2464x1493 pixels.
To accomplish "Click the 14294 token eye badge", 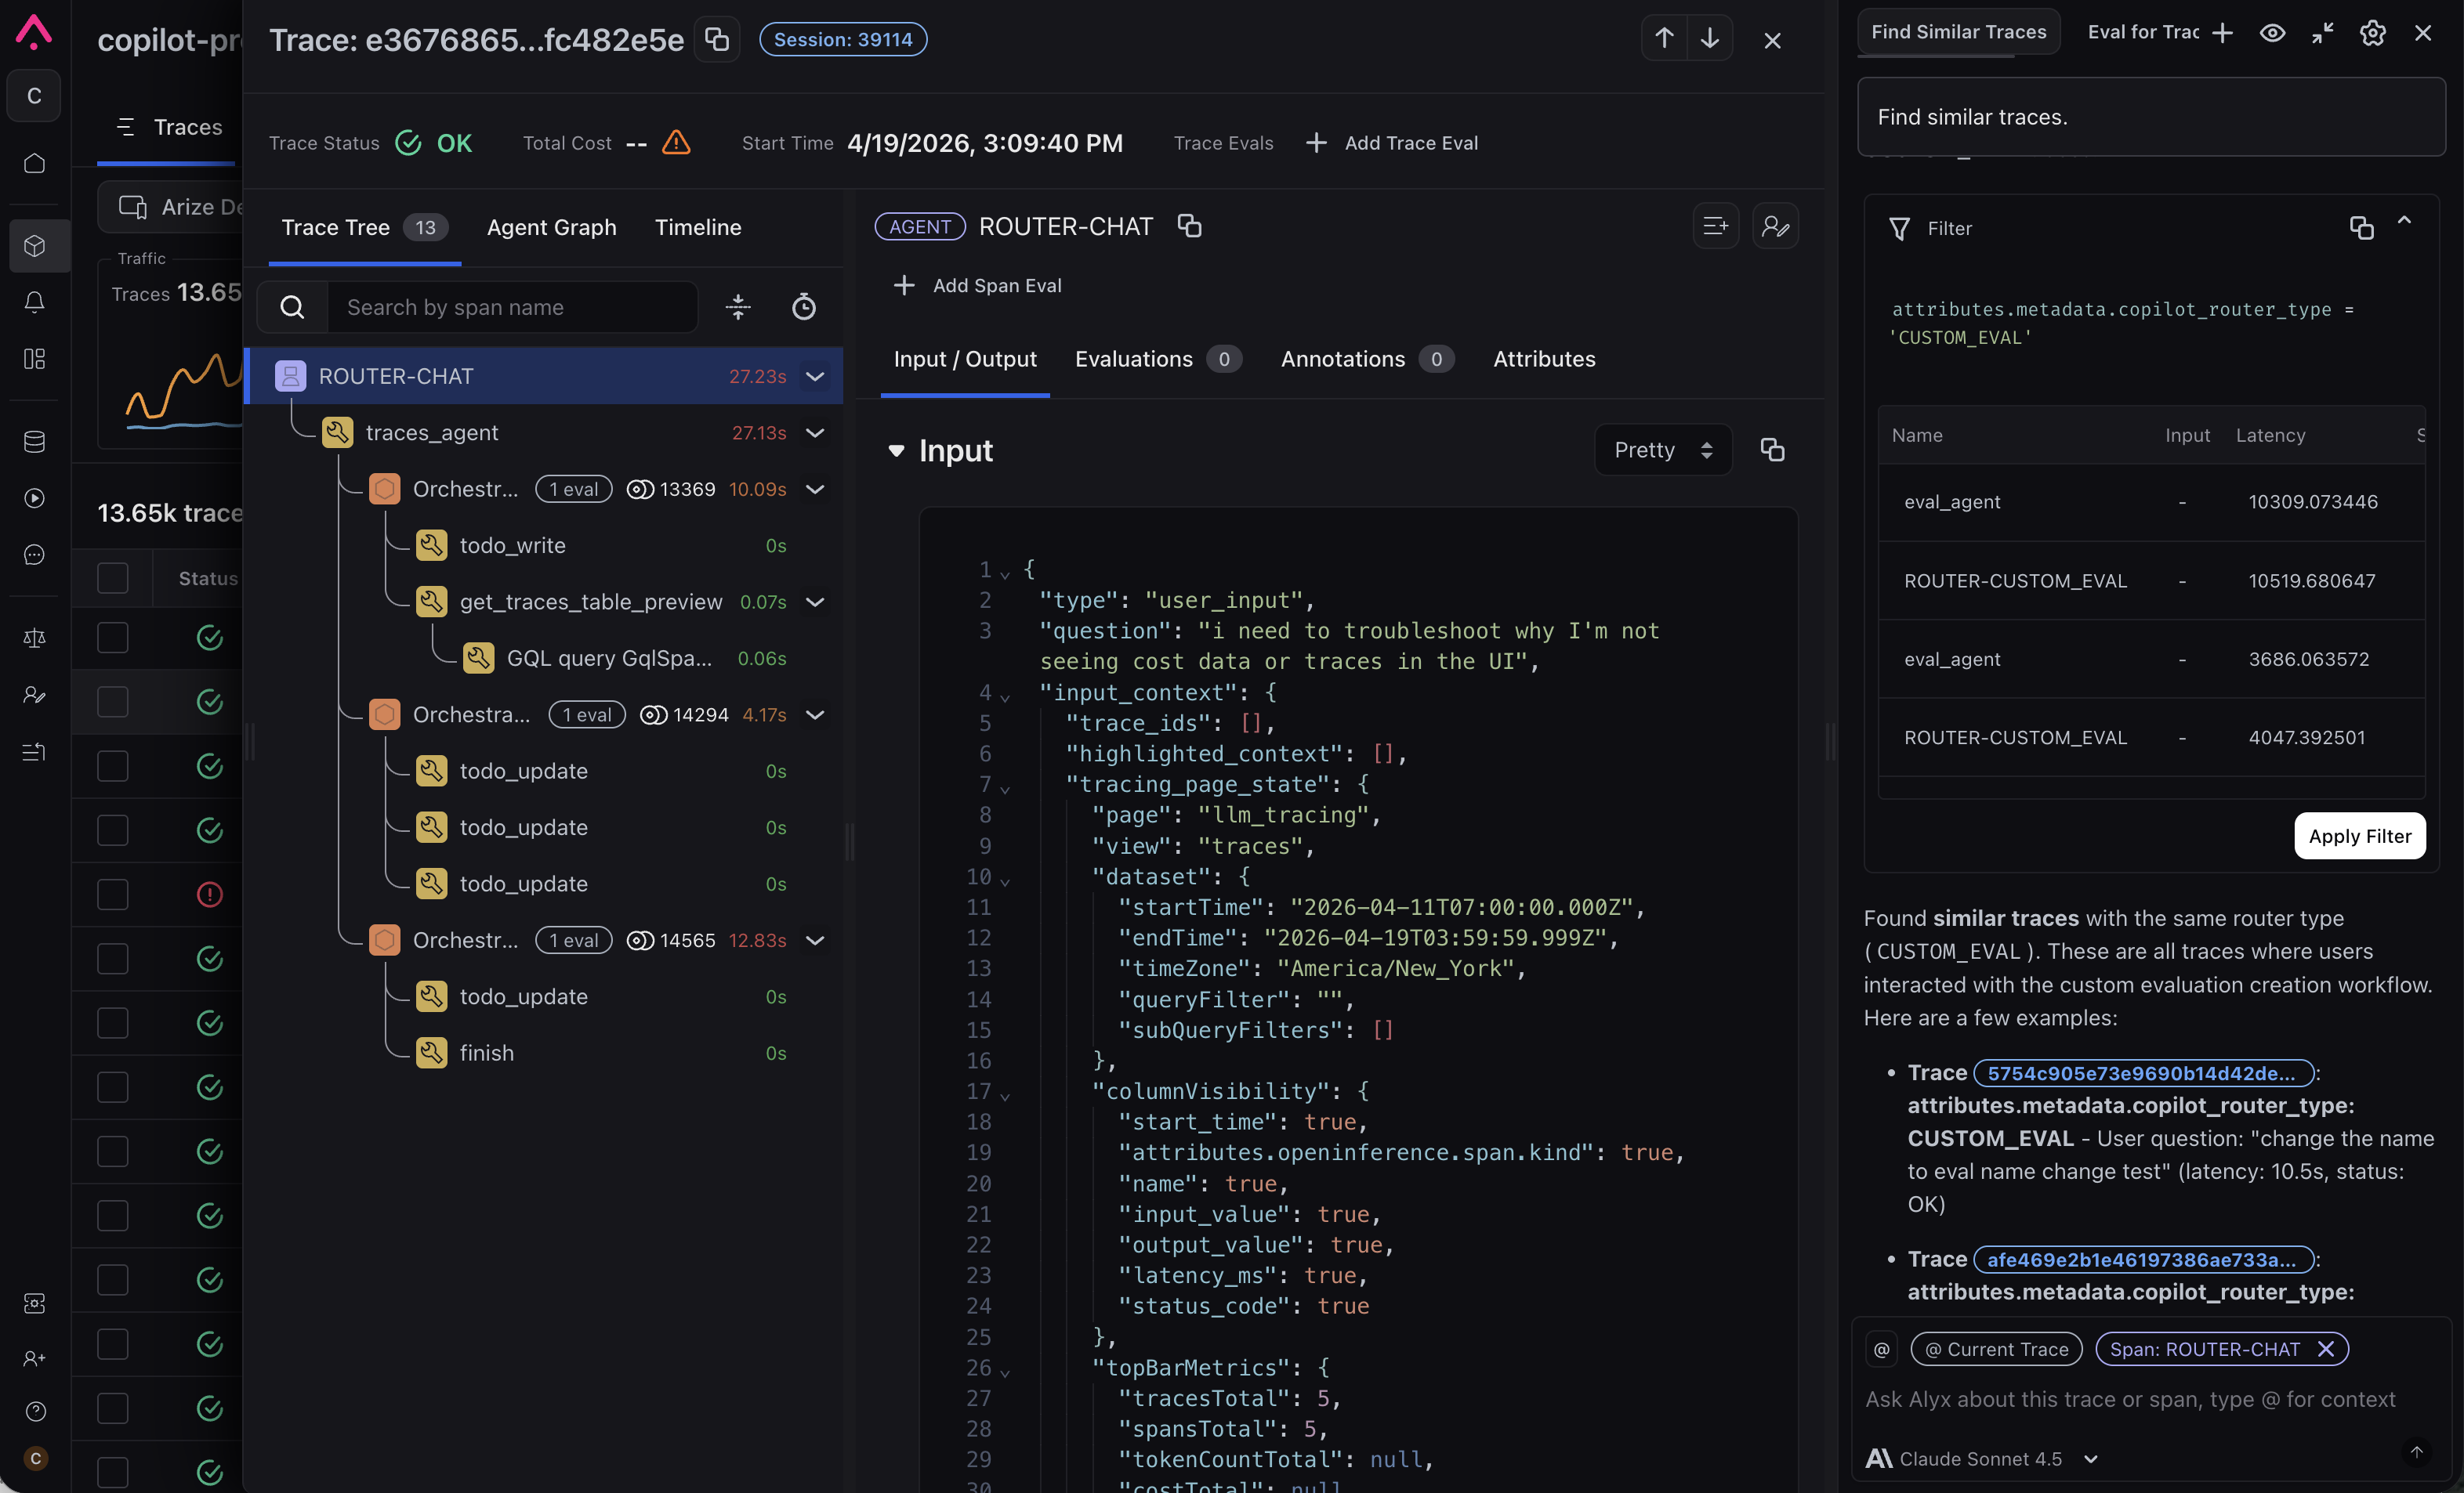I will 684,714.
